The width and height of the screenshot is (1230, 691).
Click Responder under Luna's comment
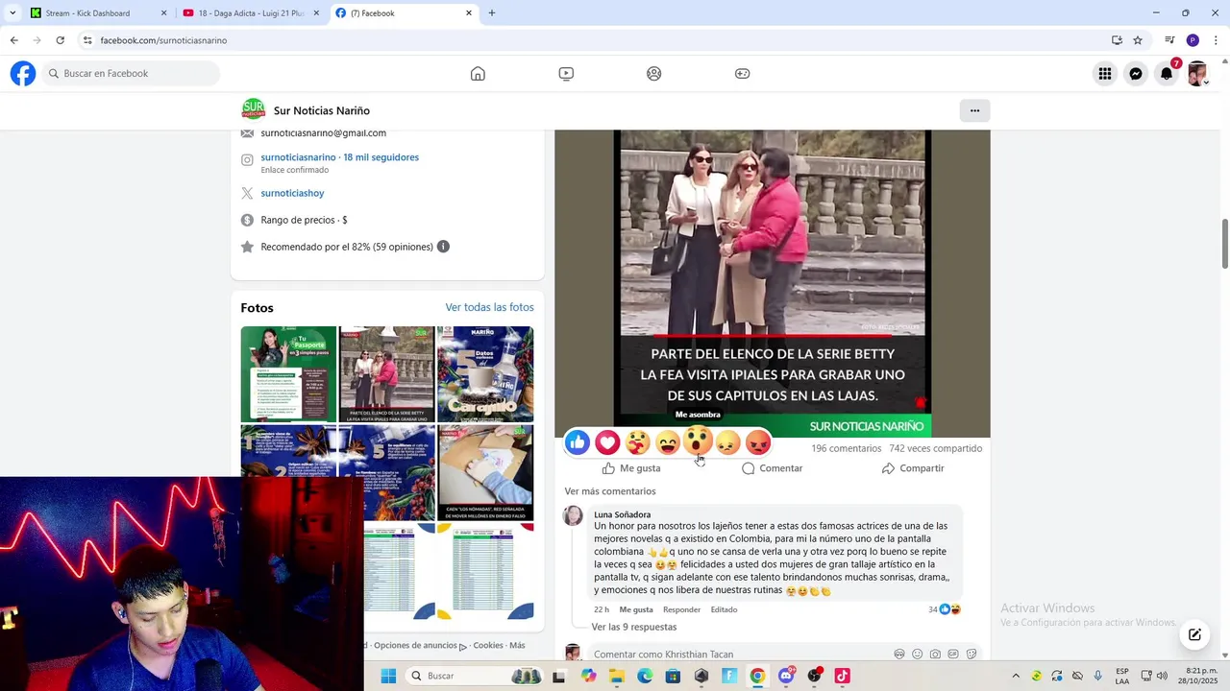pyautogui.click(x=681, y=609)
